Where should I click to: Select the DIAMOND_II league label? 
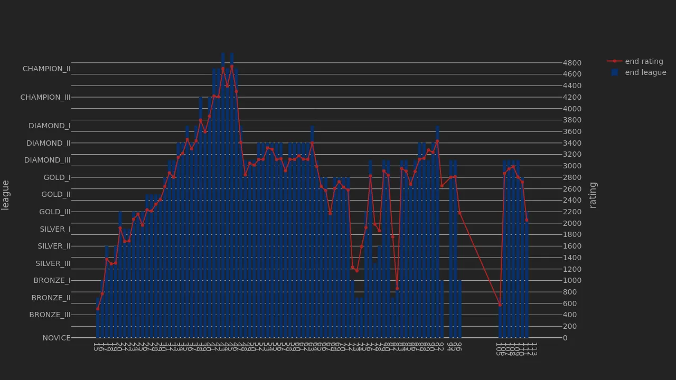point(49,143)
